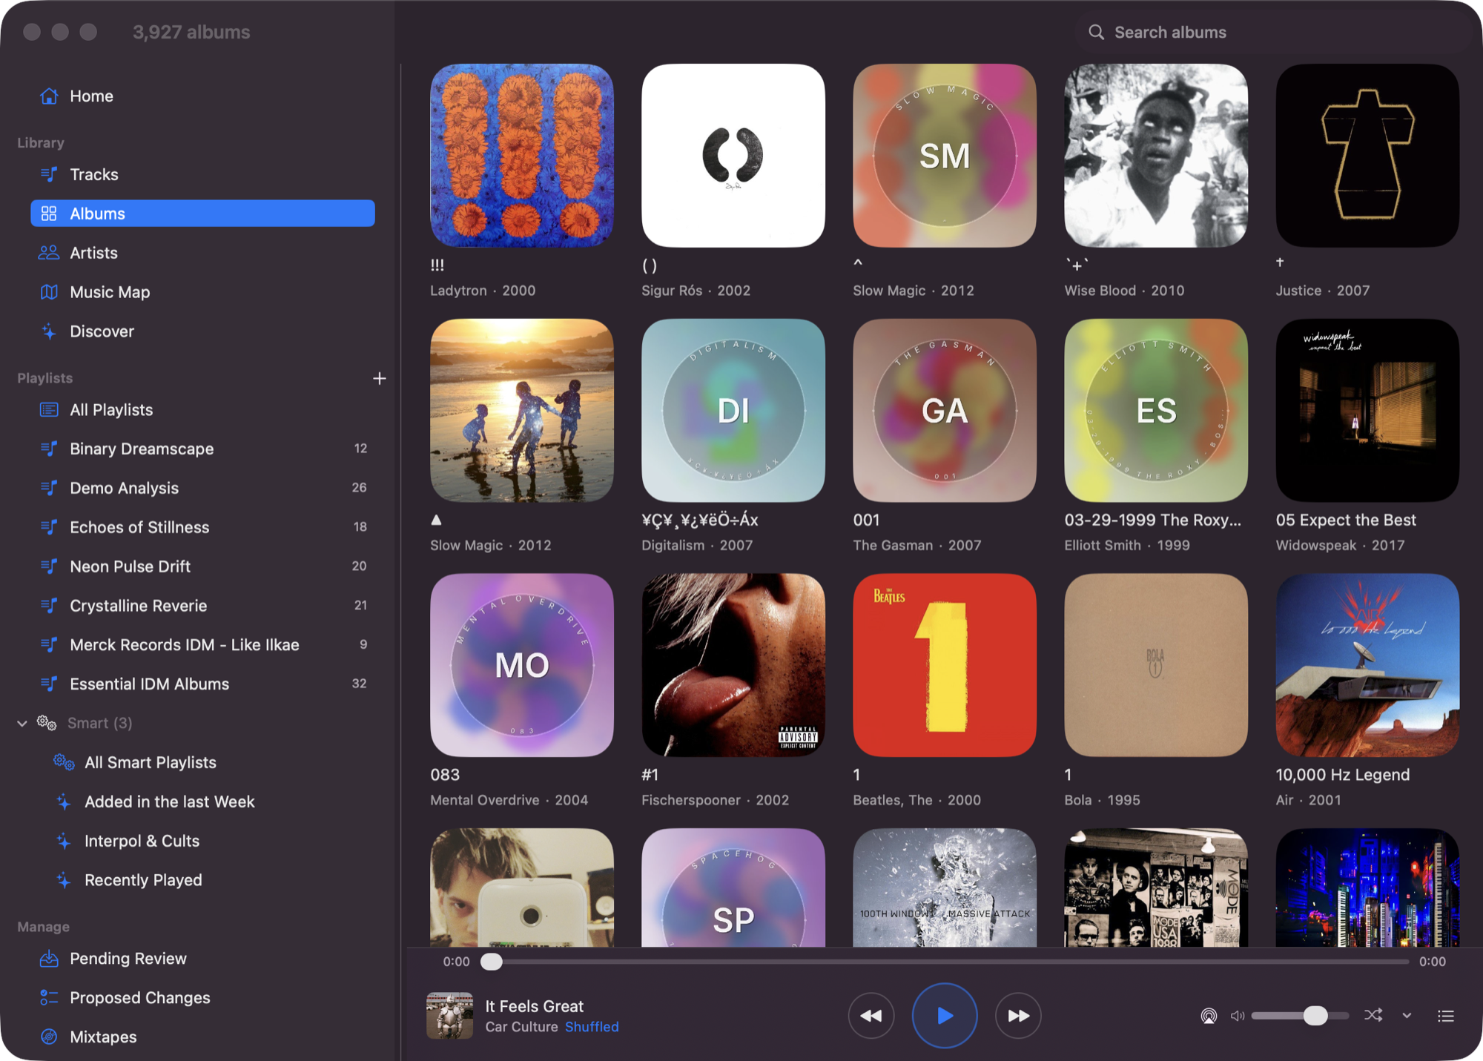
Task: Click the Mixtapes disc icon
Action: [49, 1037]
